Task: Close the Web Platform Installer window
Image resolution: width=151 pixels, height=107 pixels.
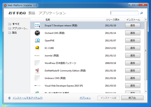Action: click(x=143, y=5)
